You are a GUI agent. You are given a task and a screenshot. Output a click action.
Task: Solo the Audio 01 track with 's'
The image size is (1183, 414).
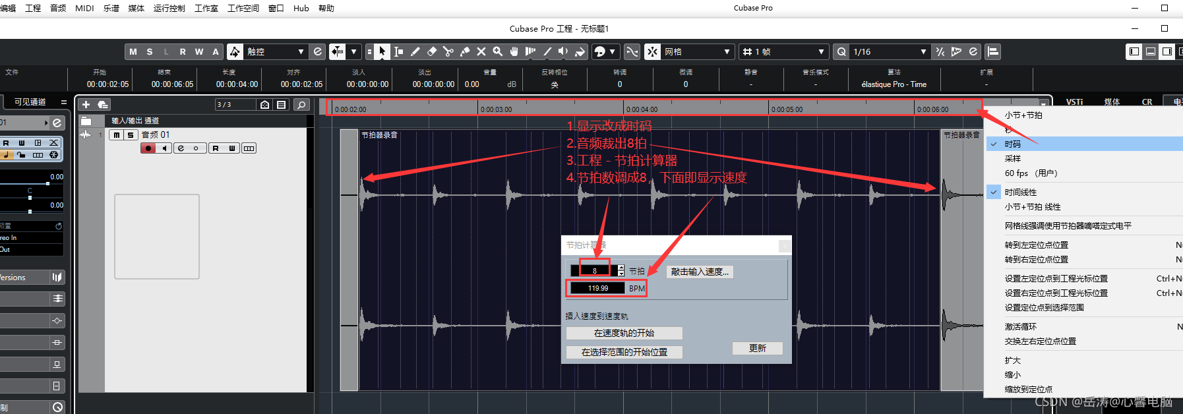point(131,134)
